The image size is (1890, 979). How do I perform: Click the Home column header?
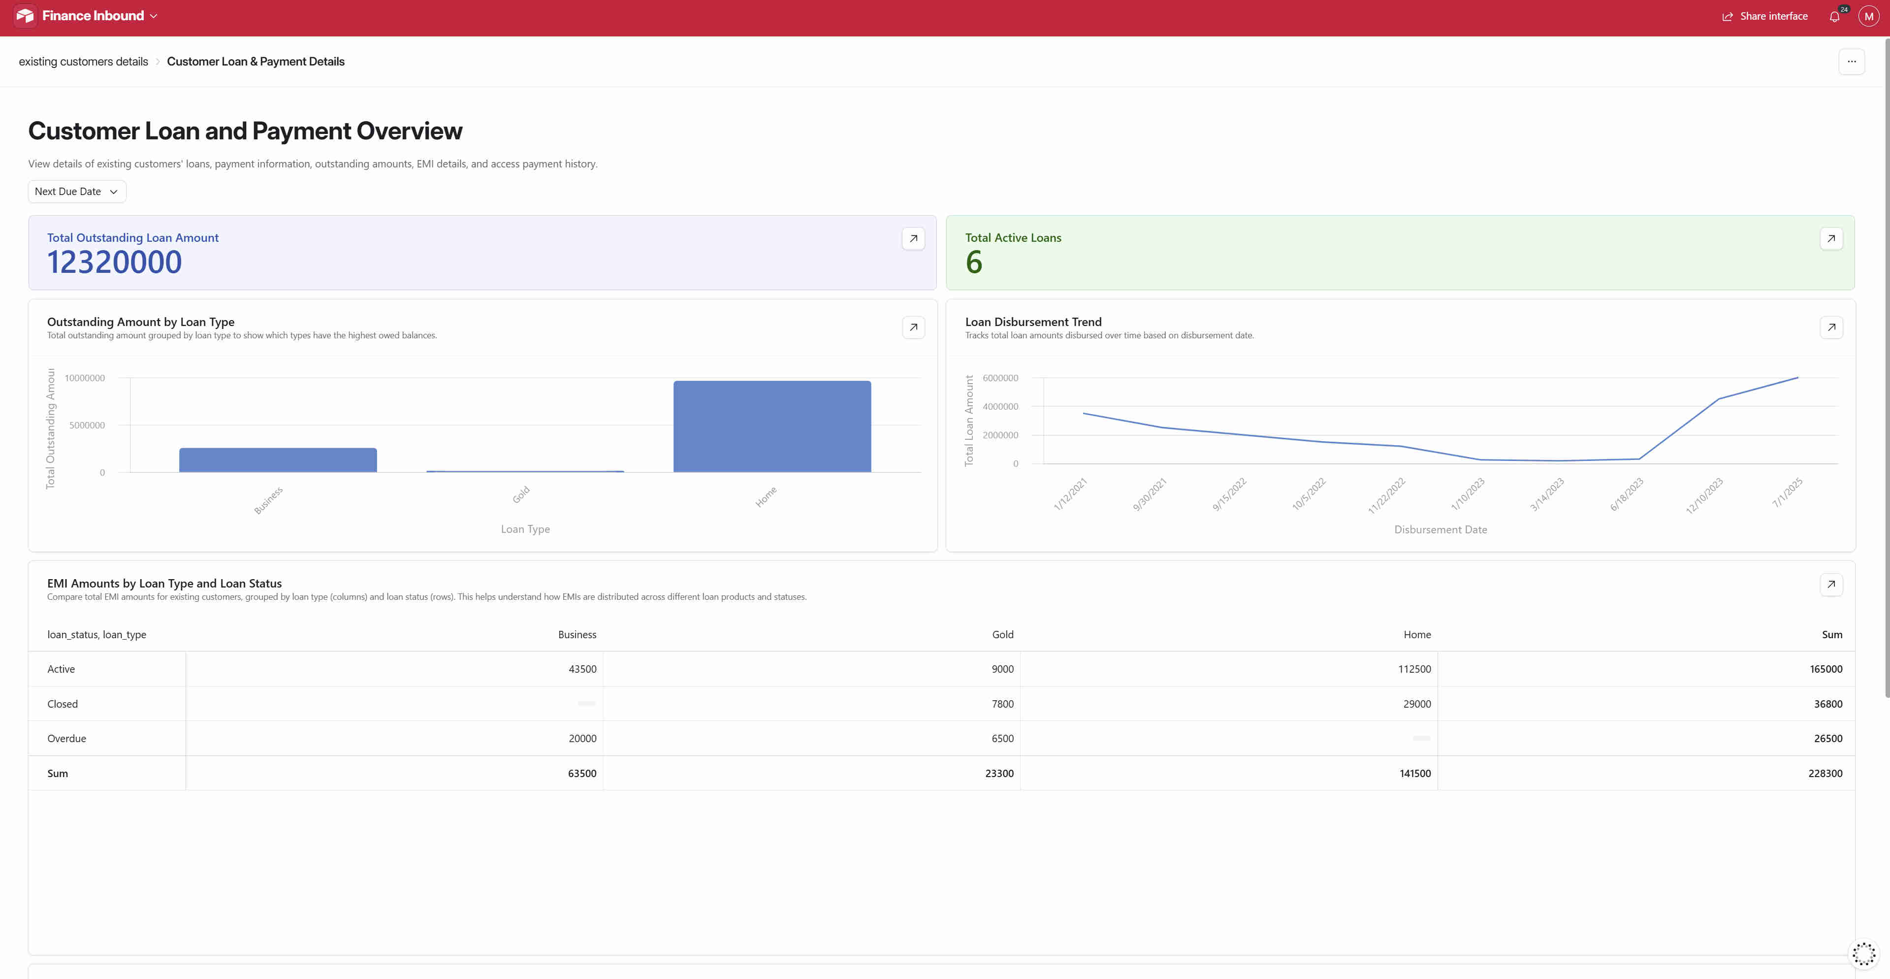(x=1417, y=635)
